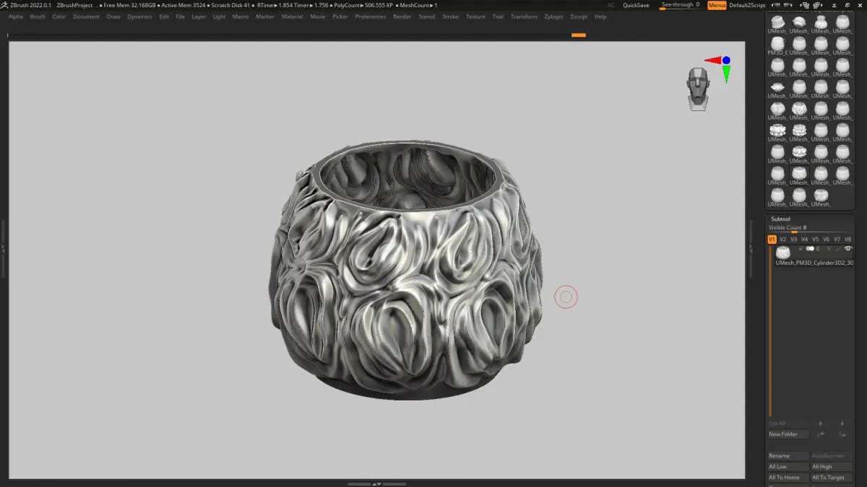
Task: Click curved arrow icon beside New Folder
Action: tap(821, 434)
